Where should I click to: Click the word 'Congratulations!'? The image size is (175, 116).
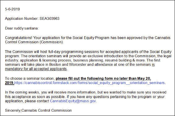[x=19, y=38]
